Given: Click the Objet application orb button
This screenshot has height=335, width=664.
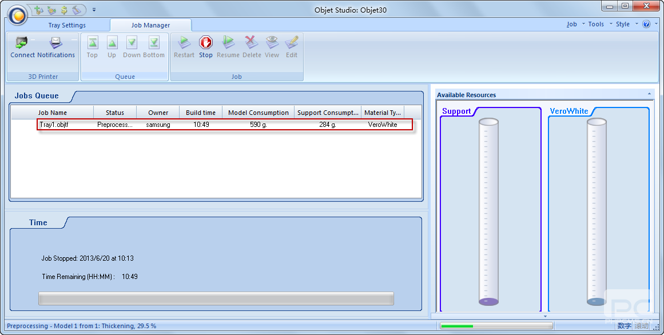Looking at the screenshot, I should point(18,15).
